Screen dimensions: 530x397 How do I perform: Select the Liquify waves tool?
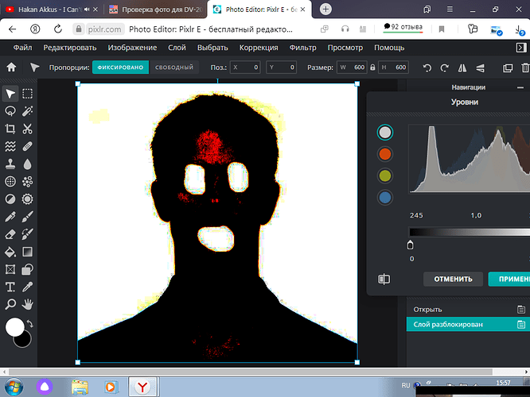tap(10, 146)
